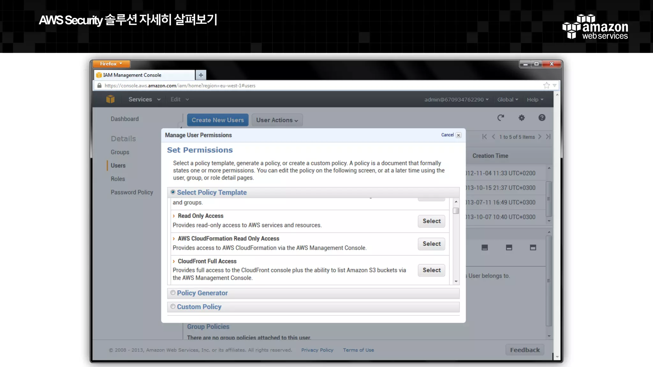Screen dimensions: 653x367
Task: Click the 21:37 UTC+0300 creation time cell
Action: (x=500, y=188)
